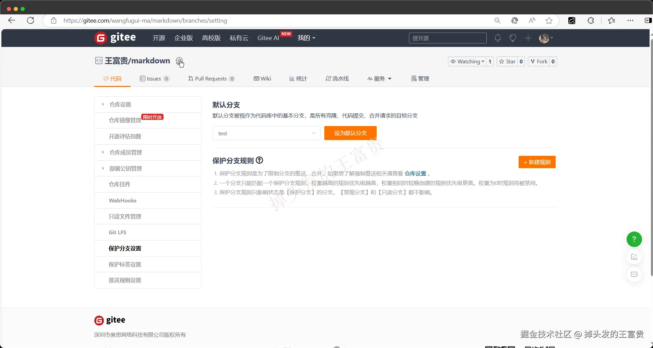This screenshot has height=348, width=653.
Task: Select 只读文件管理 in the sidebar
Action: (148, 216)
